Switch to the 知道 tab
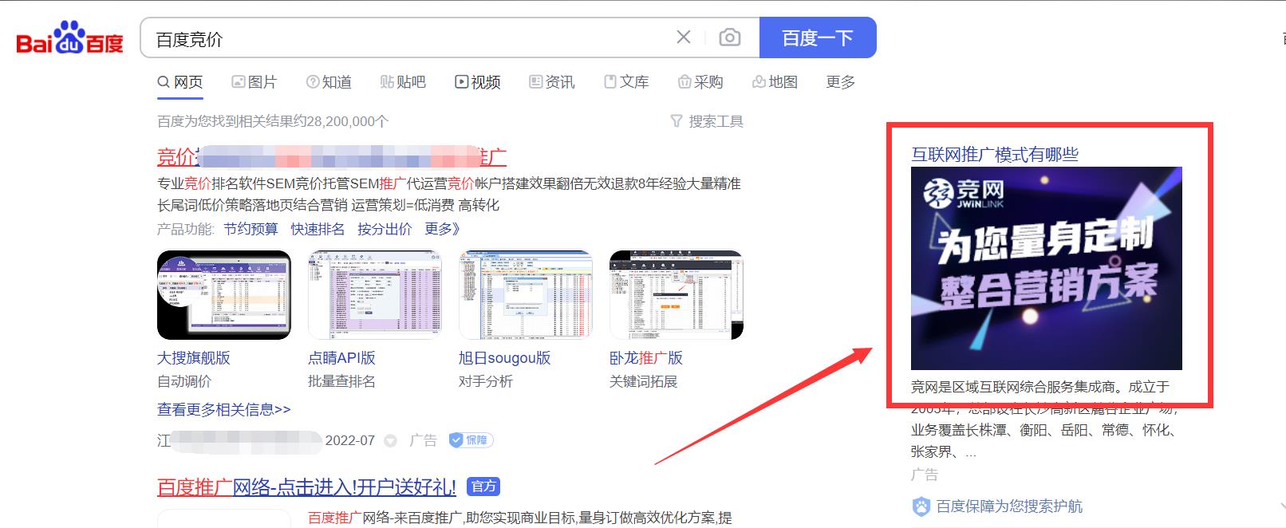The width and height of the screenshot is (1286, 528). pos(329,82)
